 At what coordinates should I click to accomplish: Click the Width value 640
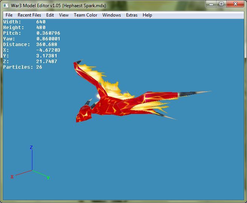pyautogui.click(x=41, y=22)
